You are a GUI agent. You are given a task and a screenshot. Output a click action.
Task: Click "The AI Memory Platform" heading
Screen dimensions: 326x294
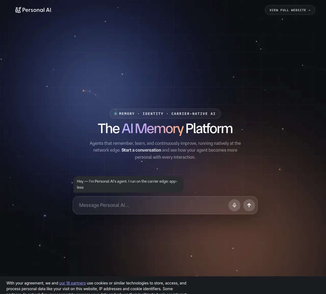[165, 128]
